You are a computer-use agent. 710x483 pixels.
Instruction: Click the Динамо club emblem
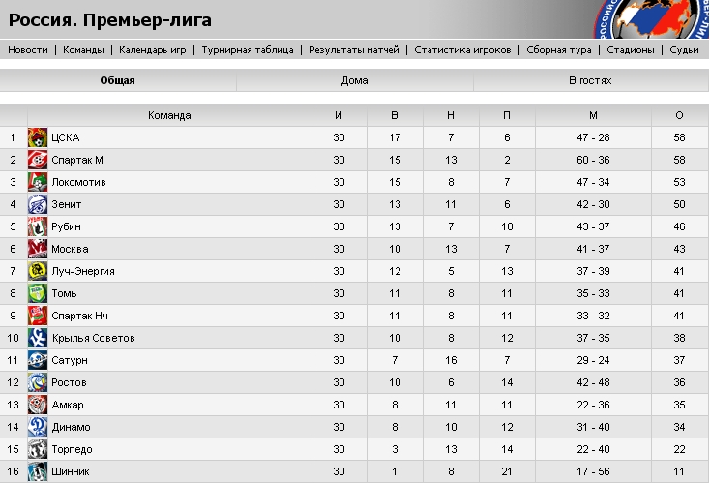click(x=38, y=427)
